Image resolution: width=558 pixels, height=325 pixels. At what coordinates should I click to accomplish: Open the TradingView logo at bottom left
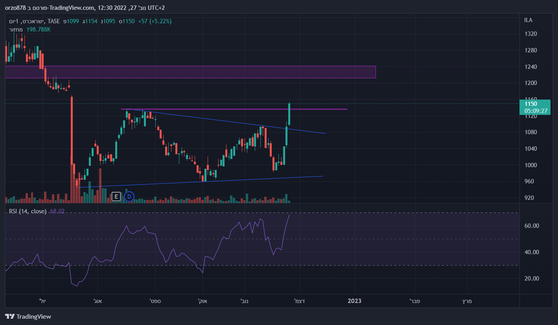tap(28, 316)
